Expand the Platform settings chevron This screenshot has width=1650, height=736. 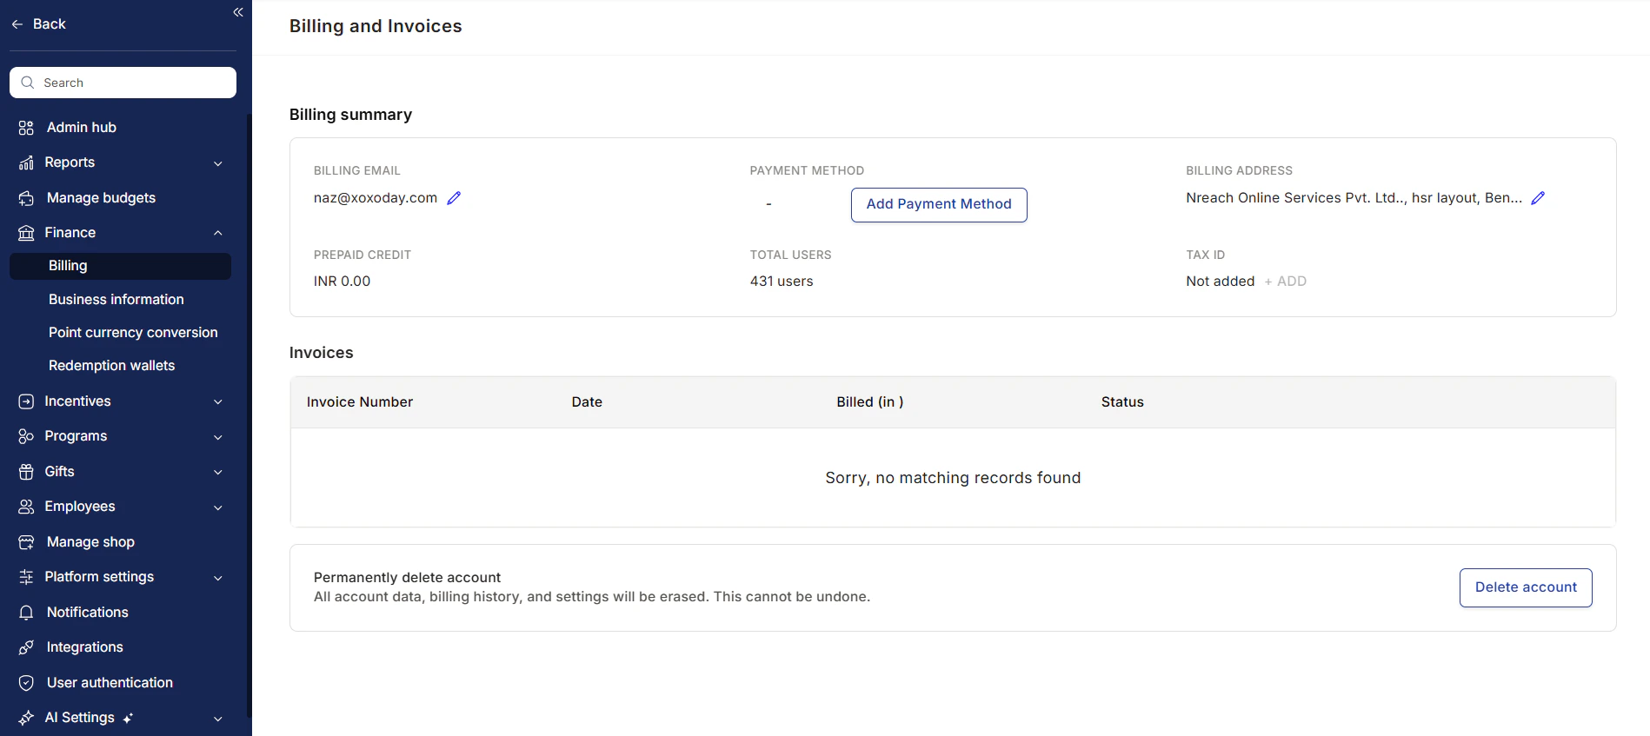pyautogui.click(x=218, y=578)
